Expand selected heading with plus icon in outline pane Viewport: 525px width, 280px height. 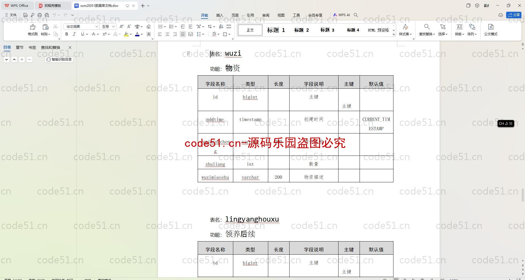(22, 59)
